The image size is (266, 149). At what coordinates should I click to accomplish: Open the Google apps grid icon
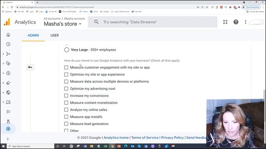225,22
